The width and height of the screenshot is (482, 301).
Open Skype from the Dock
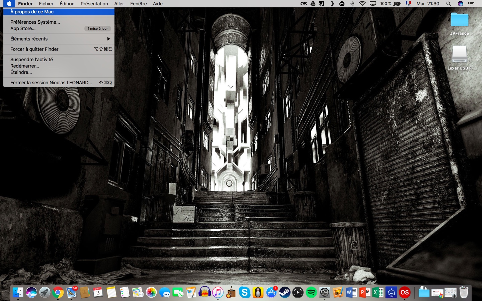tap(245, 293)
